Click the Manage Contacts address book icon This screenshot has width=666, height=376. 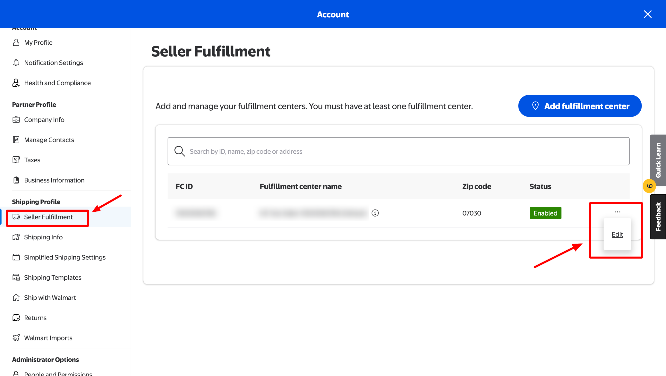(x=16, y=140)
